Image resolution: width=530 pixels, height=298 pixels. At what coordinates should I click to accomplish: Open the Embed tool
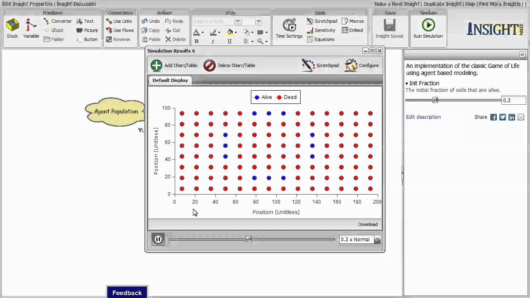(x=352, y=30)
